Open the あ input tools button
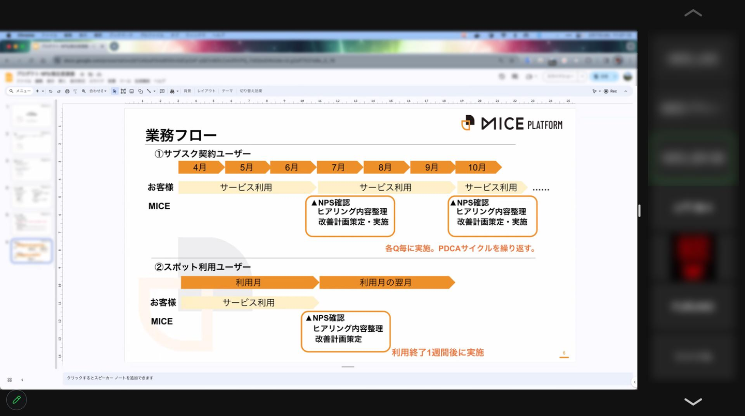Viewport: 745px width, 416px height. pos(172,91)
